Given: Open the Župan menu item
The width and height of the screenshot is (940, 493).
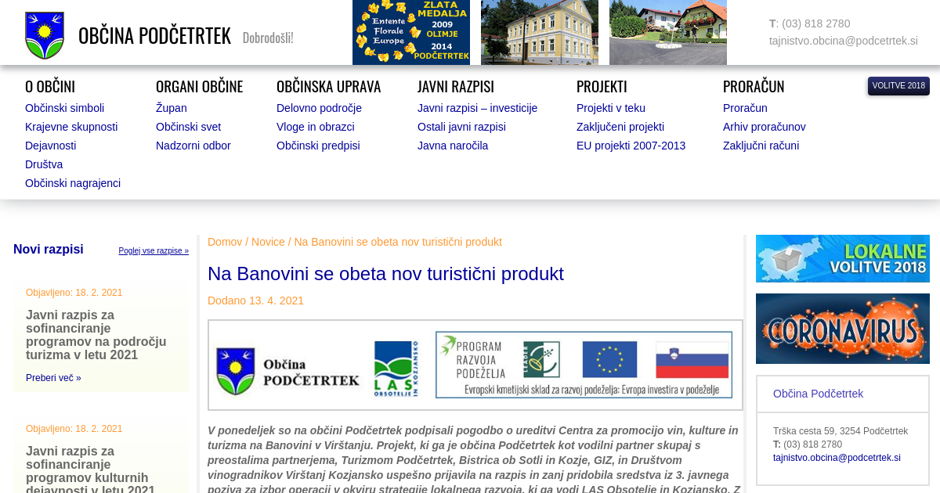Looking at the screenshot, I should pyautogui.click(x=171, y=108).
